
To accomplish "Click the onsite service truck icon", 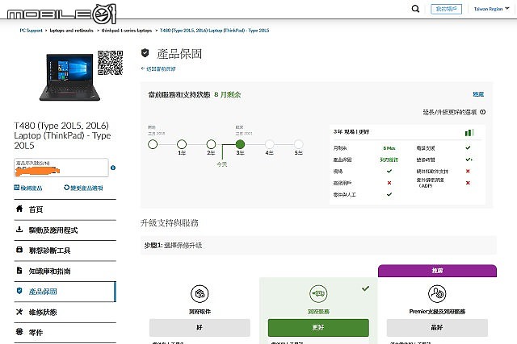I will pos(318,293).
